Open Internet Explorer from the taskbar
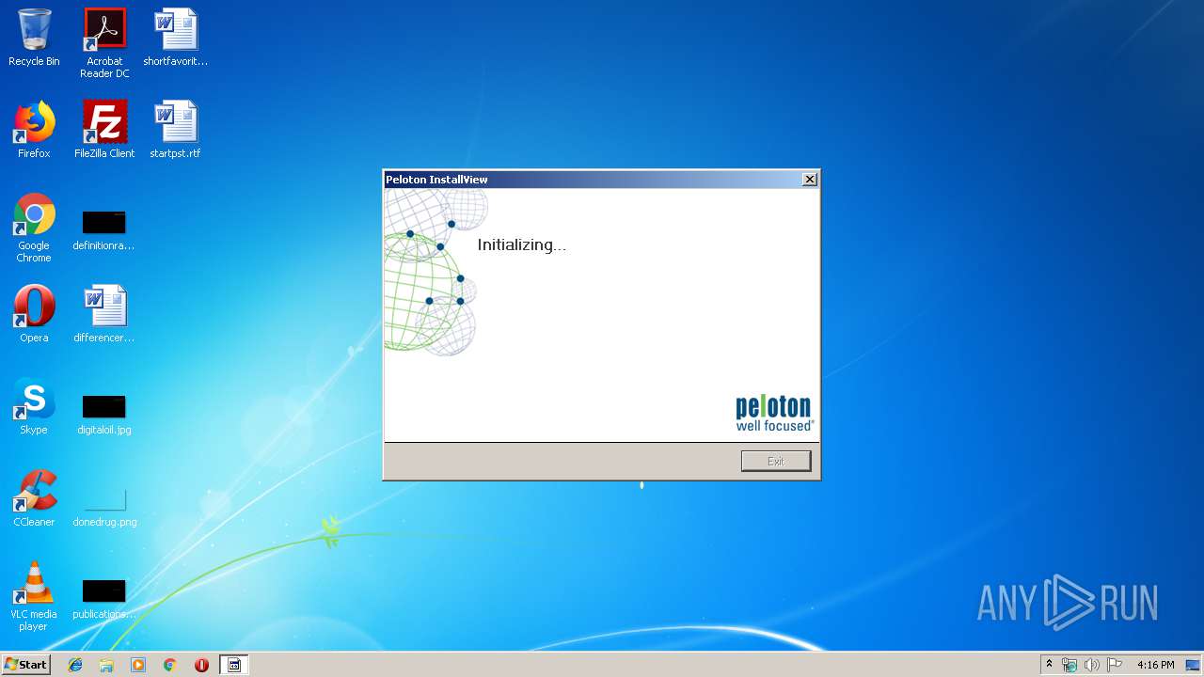The width and height of the screenshot is (1204, 677). [x=75, y=665]
